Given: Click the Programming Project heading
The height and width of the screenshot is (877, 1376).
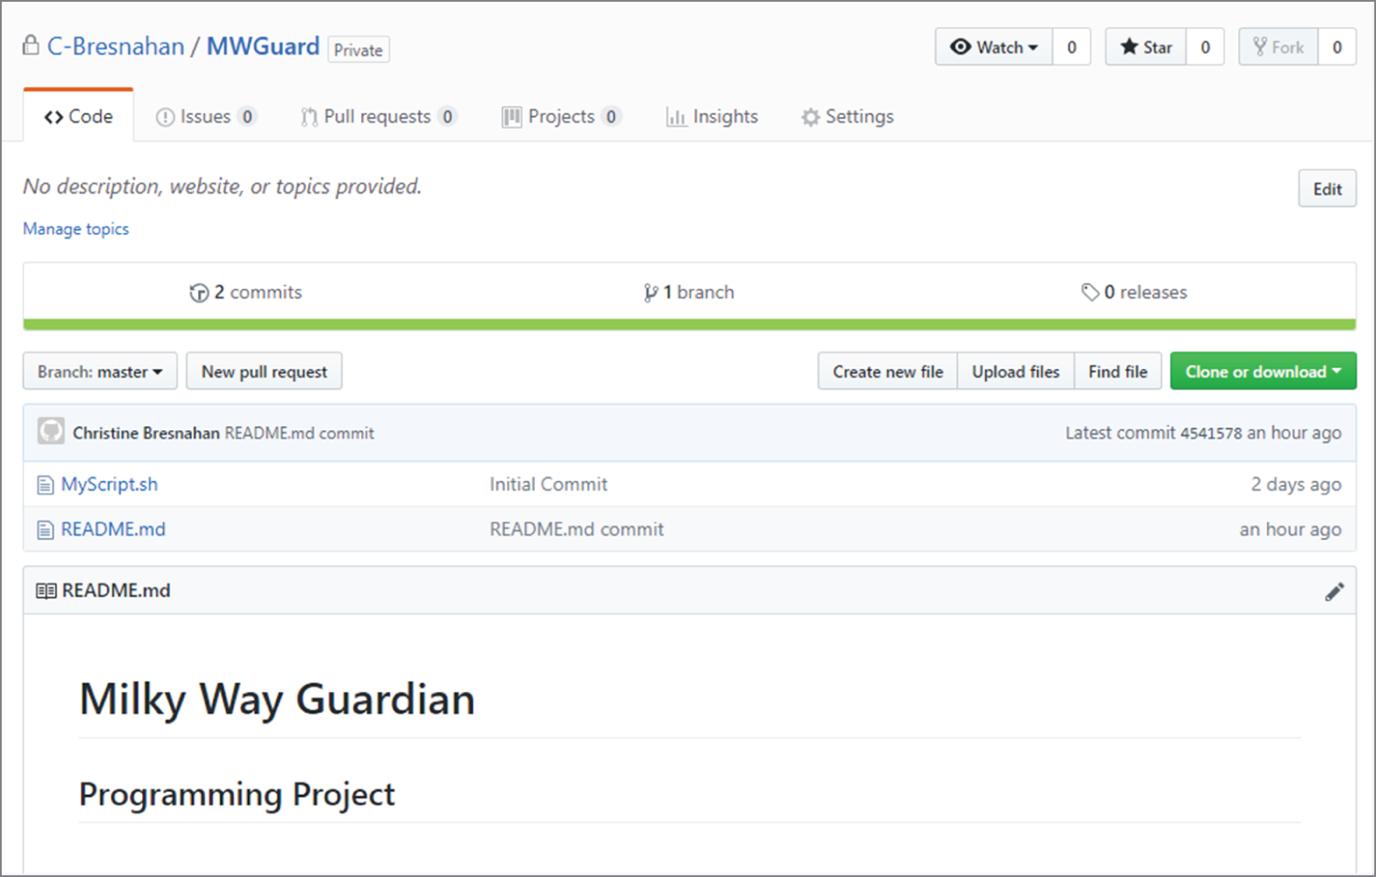Looking at the screenshot, I should pyautogui.click(x=237, y=795).
